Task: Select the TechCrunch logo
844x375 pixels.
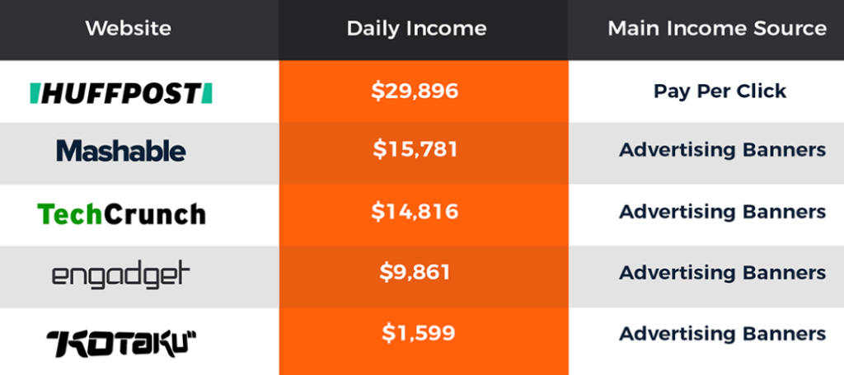Action: [122, 214]
